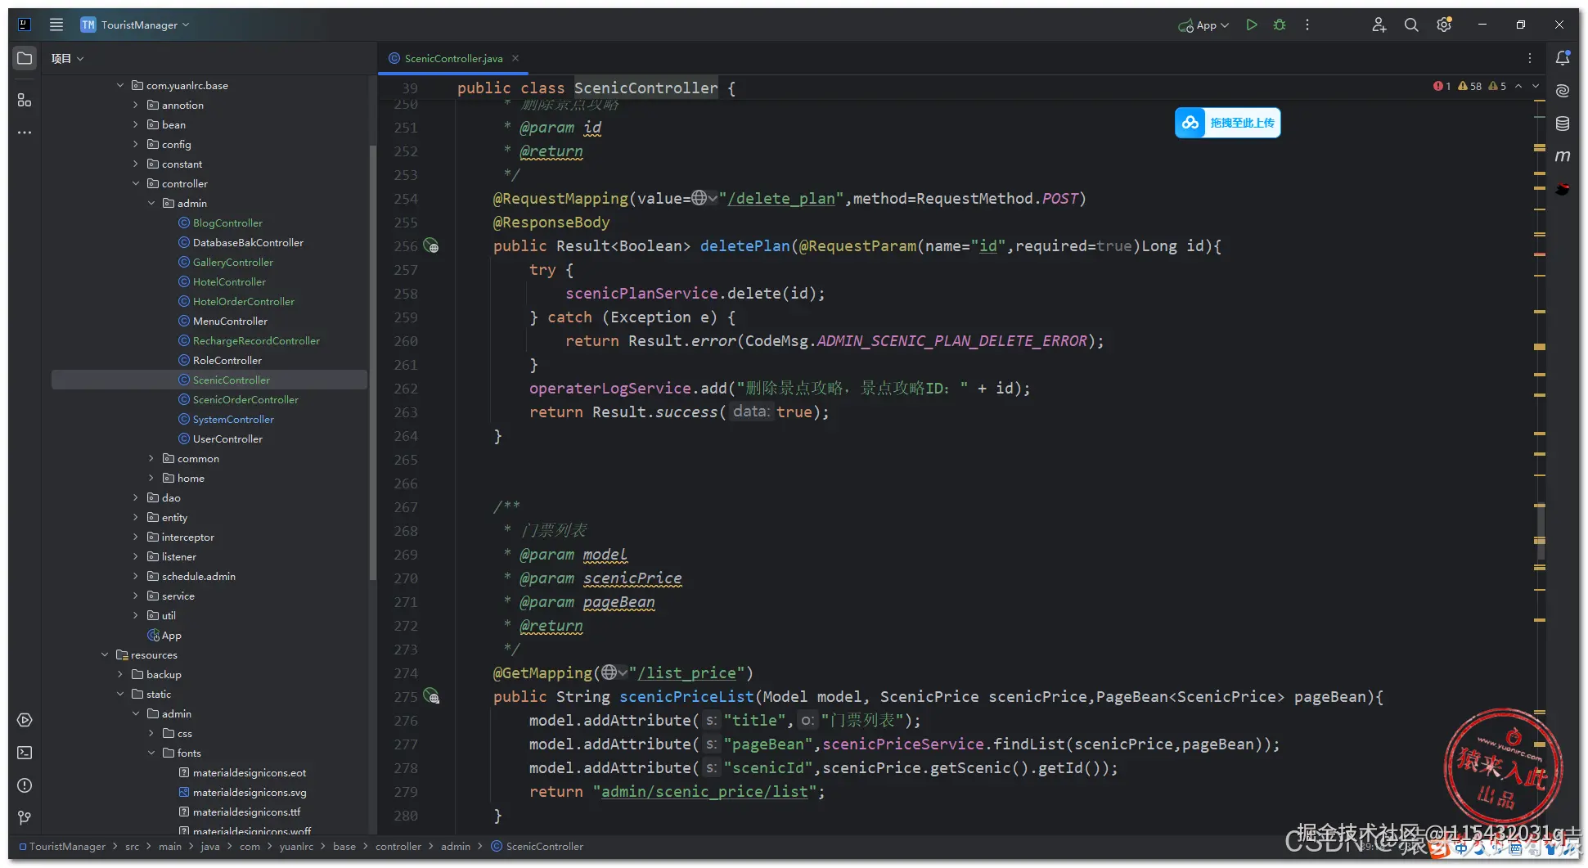Click TouristManager in the breadcrumb bar
This screenshot has height=868, width=1588.
tap(67, 846)
